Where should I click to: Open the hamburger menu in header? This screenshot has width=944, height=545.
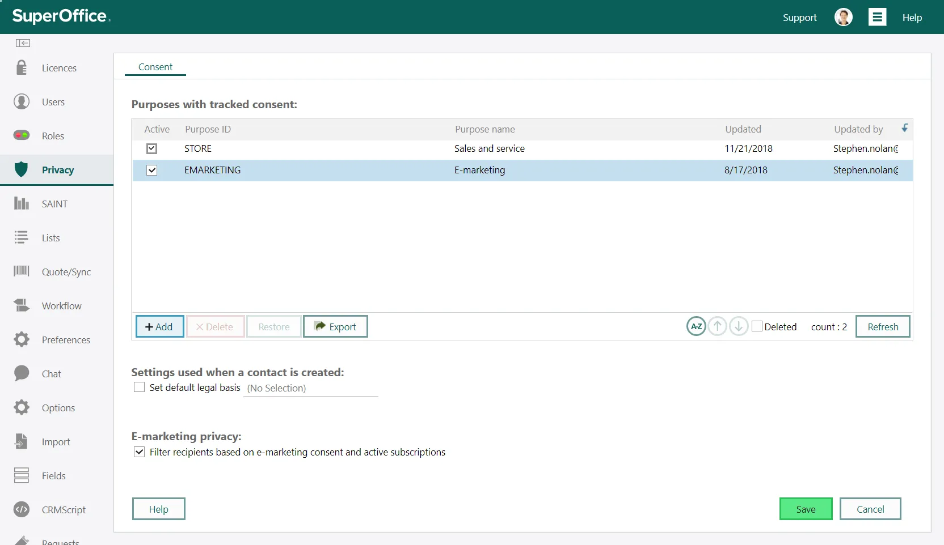click(877, 18)
